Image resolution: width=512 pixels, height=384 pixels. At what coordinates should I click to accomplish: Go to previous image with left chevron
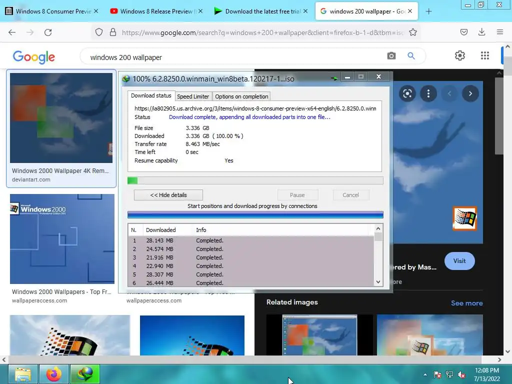pyautogui.click(x=449, y=93)
